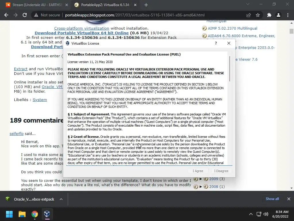Go forward using the browser forward arrow
The image size is (294, 221).
(16, 15)
